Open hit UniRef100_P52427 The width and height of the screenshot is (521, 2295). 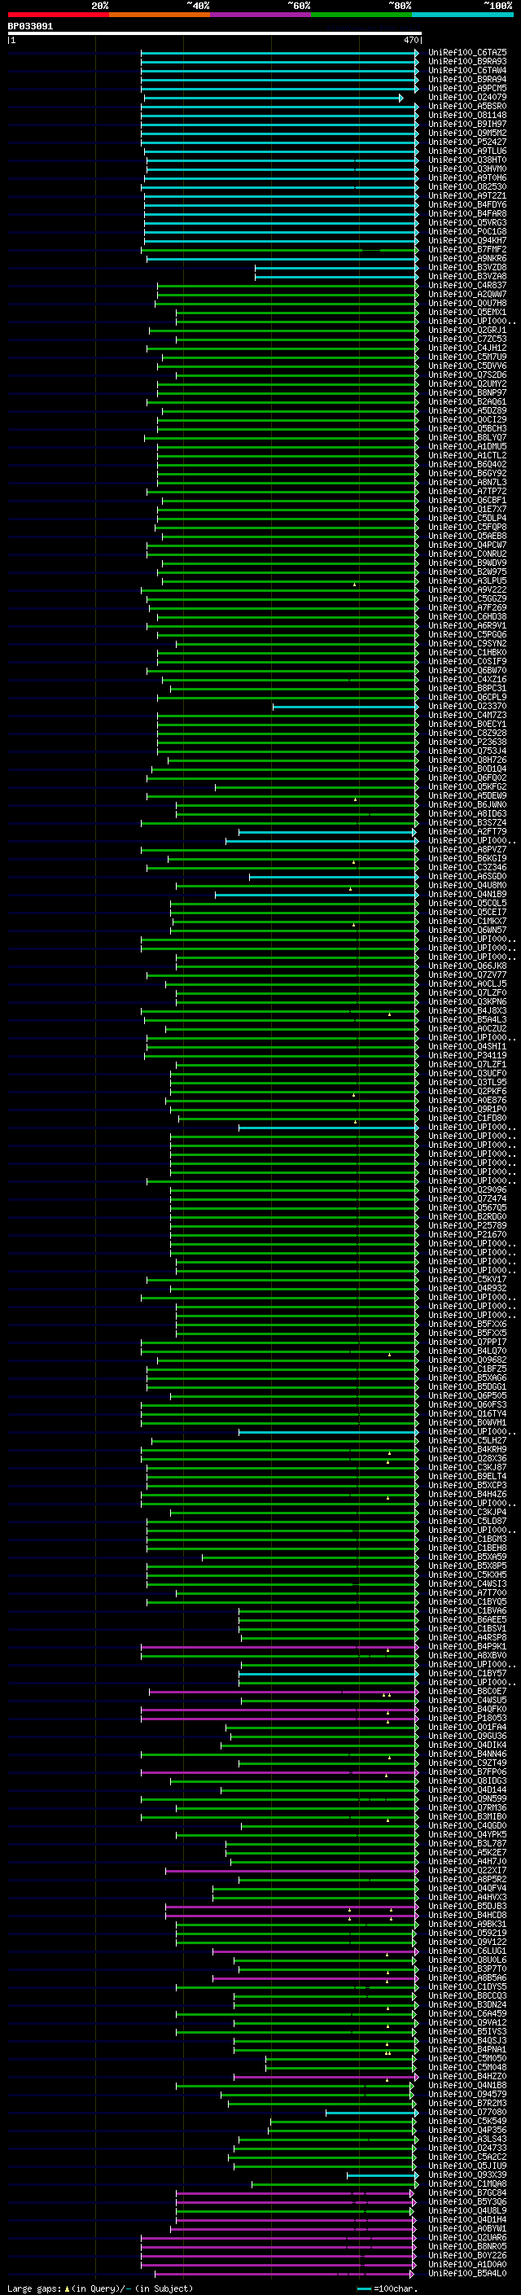coord(467,142)
